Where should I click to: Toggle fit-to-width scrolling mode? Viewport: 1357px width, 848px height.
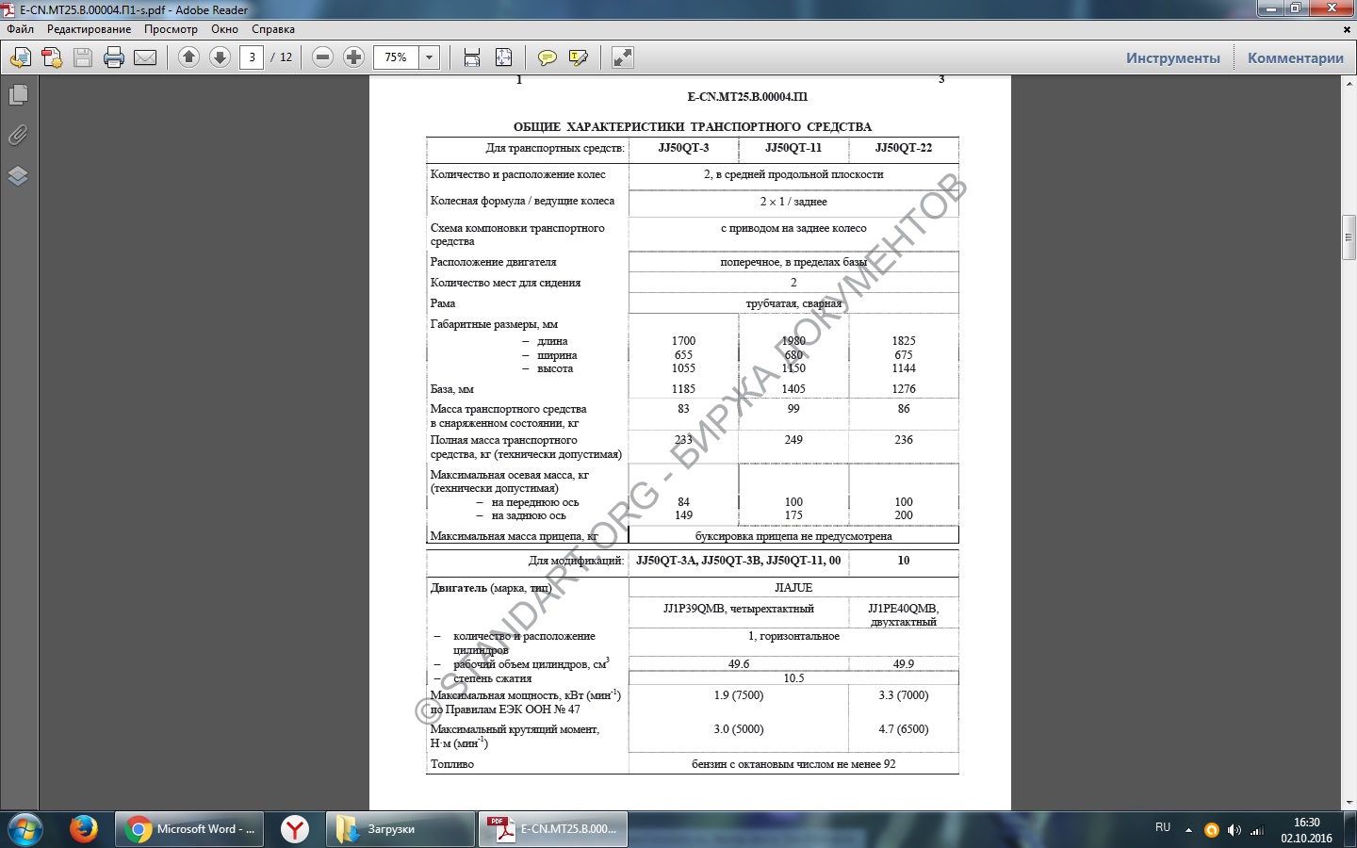pyautogui.click(x=472, y=57)
